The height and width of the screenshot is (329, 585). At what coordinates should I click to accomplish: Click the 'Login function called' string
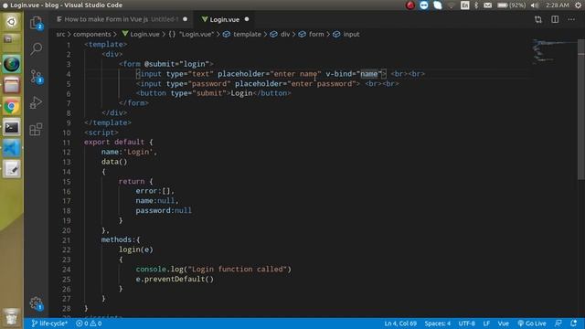point(239,270)
